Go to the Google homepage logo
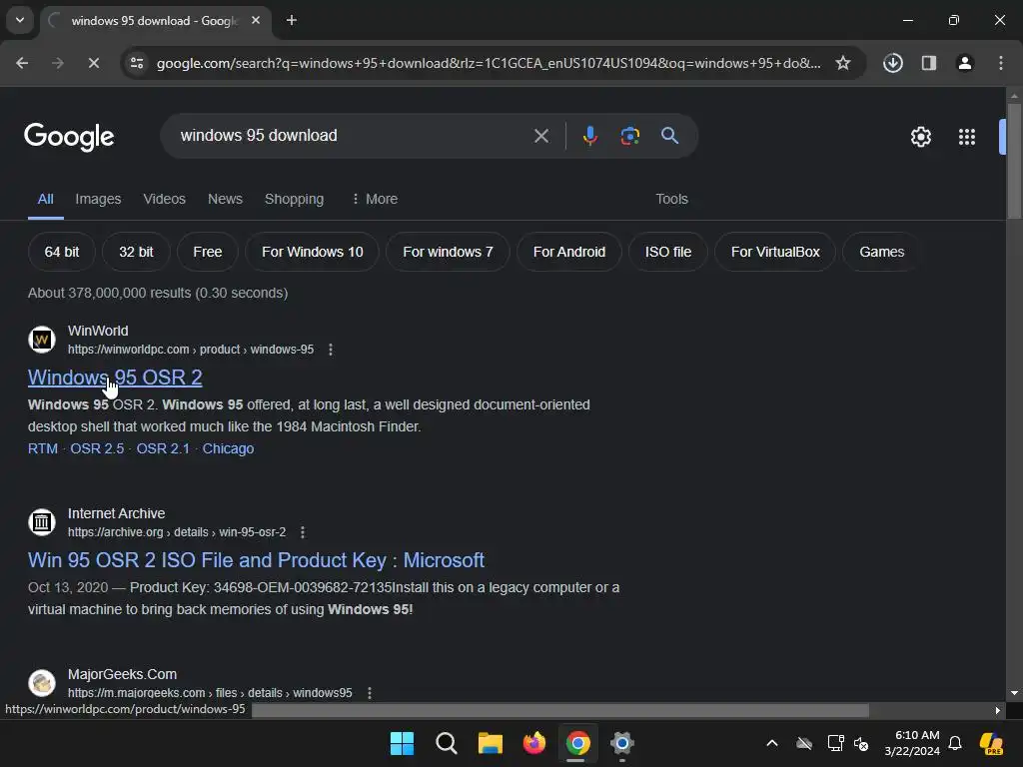Viewport: 1023px width, 767px height. coord(69,137)
